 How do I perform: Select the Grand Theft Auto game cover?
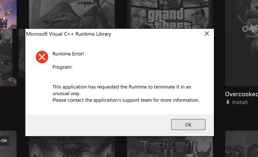(x=170, y=14)
